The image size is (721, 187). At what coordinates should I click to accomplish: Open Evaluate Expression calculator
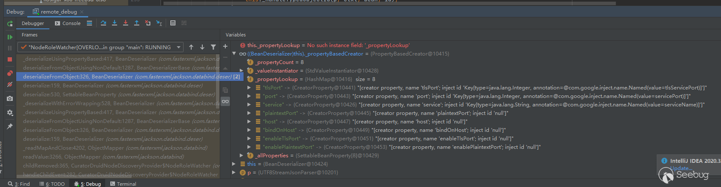[173, 23]
